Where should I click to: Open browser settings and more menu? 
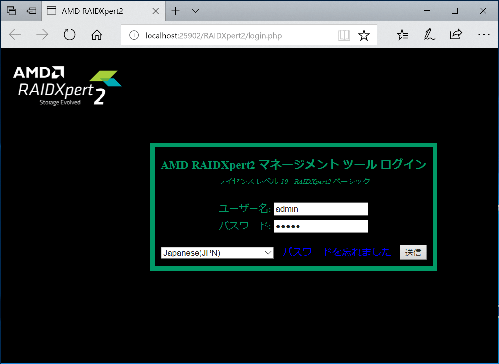click(484, 34)
